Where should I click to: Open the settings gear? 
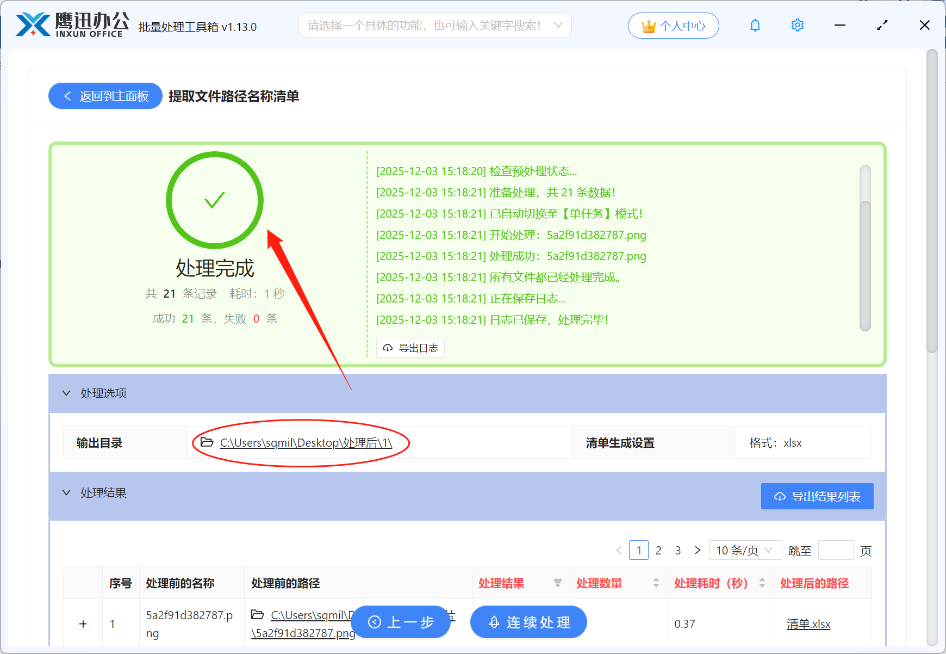coord(797,25)
